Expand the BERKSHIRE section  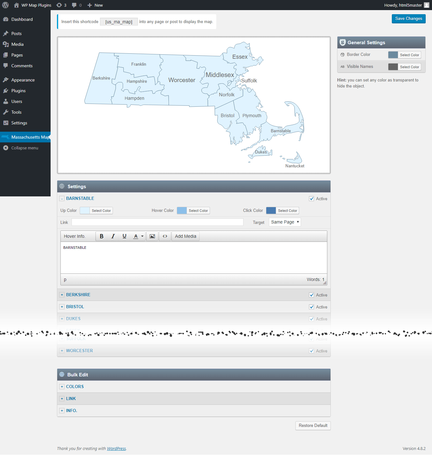tap(62, 295)
